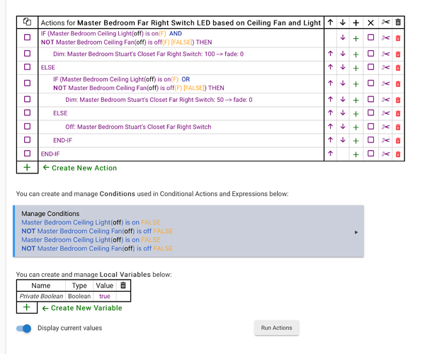Open the Dim 50 fade 0 action
This screenshot has width=432, height=354.
(159, 100)
